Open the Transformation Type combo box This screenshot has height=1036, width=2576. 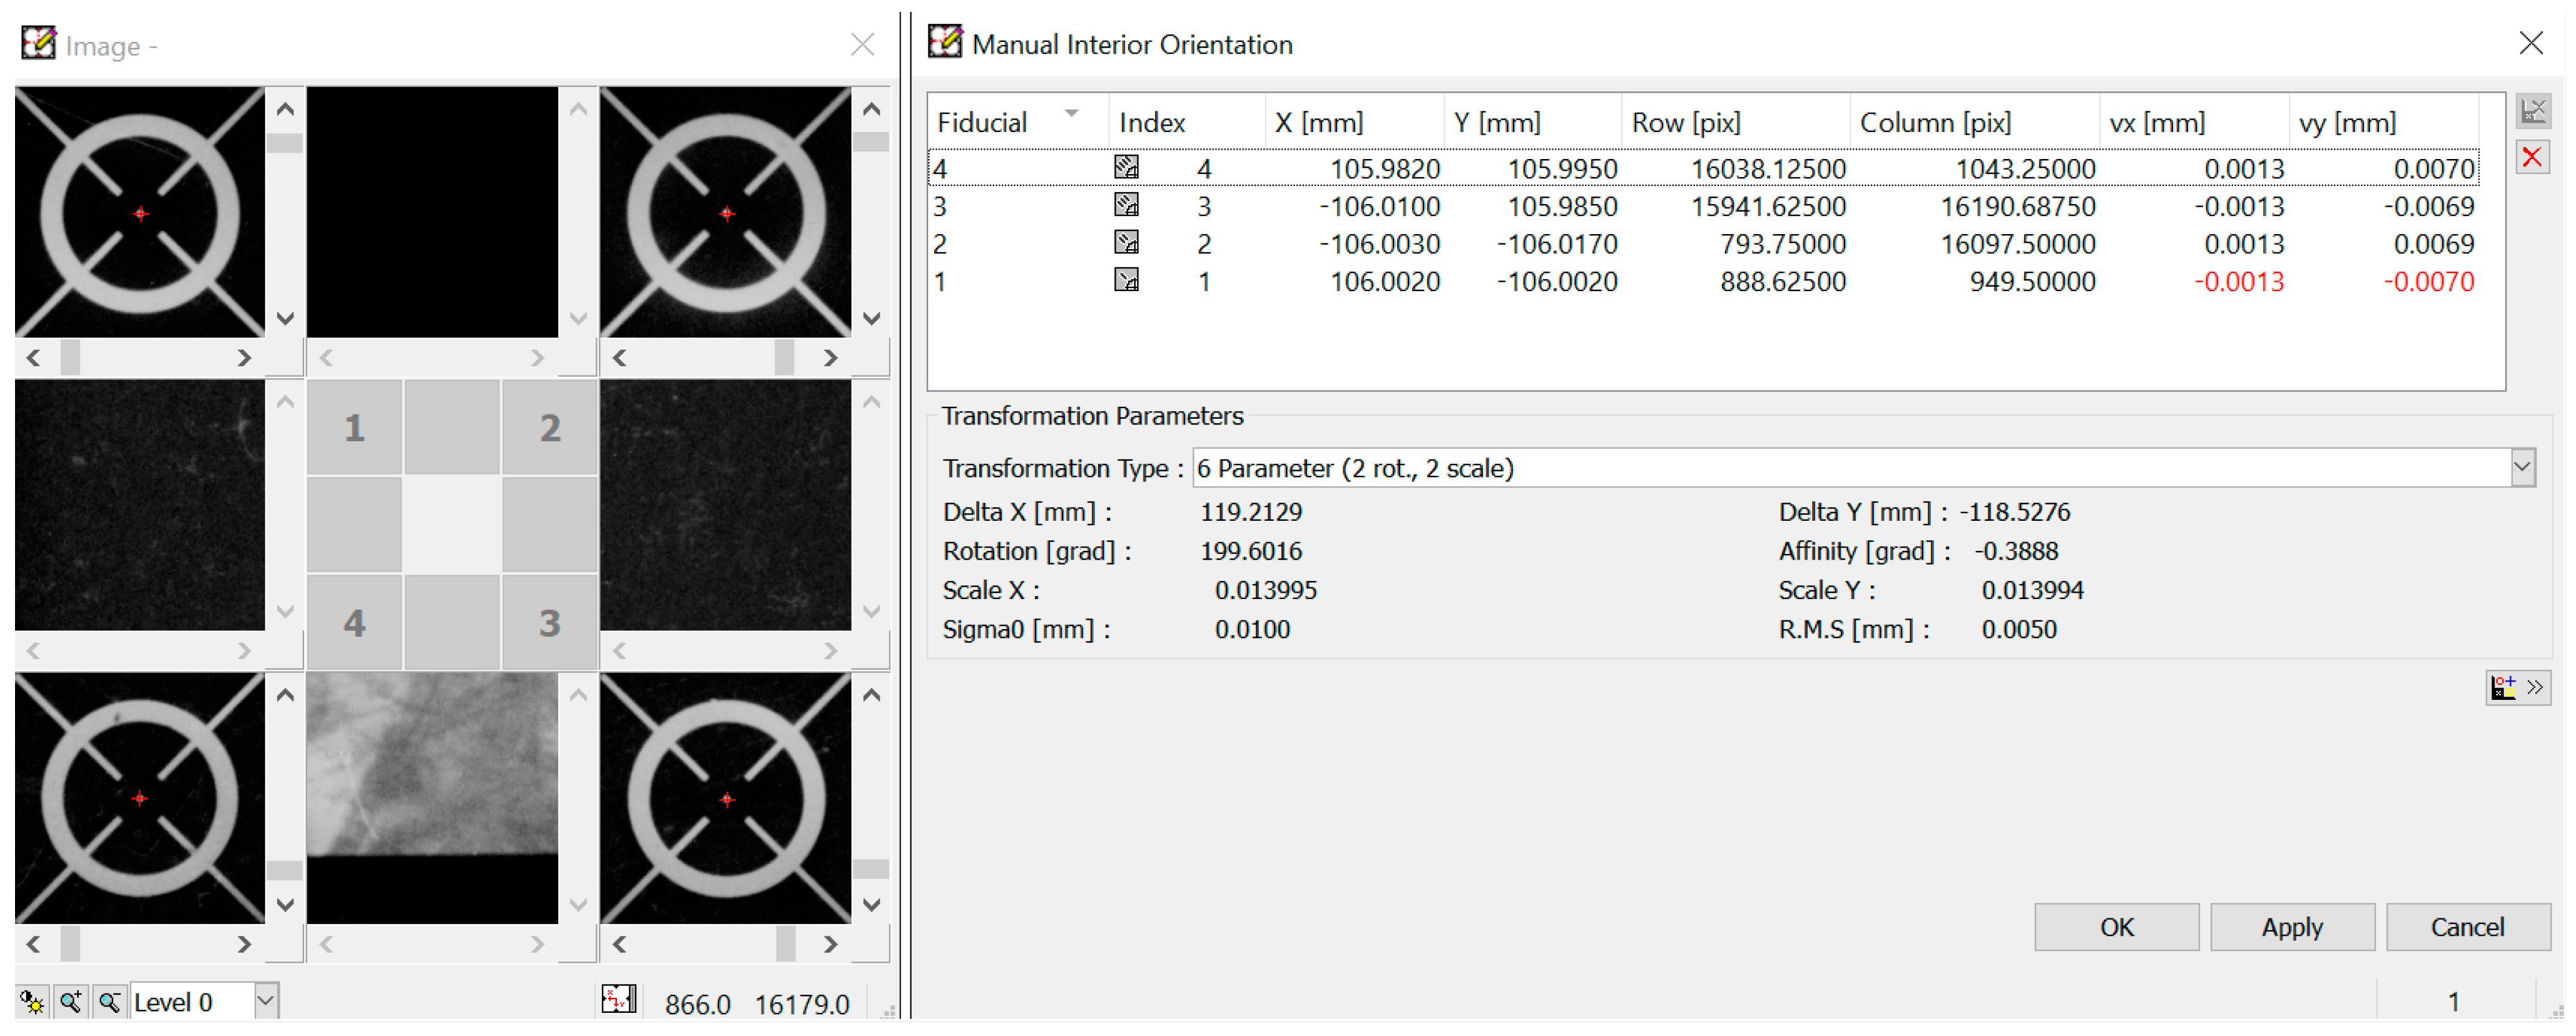click(1864, 468)
